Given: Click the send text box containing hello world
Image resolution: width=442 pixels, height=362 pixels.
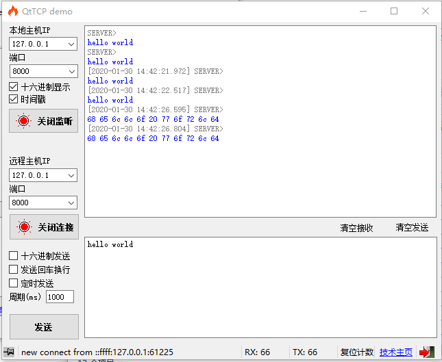Looking at the screenshot, I should pos(261,287).
